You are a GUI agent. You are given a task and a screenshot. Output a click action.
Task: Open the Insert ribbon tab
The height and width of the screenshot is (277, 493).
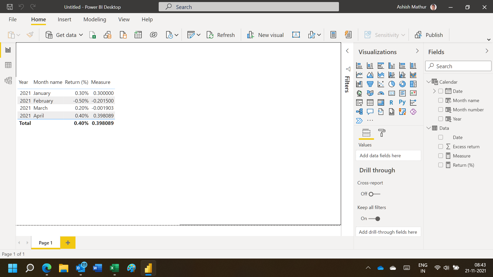(64, 19)
